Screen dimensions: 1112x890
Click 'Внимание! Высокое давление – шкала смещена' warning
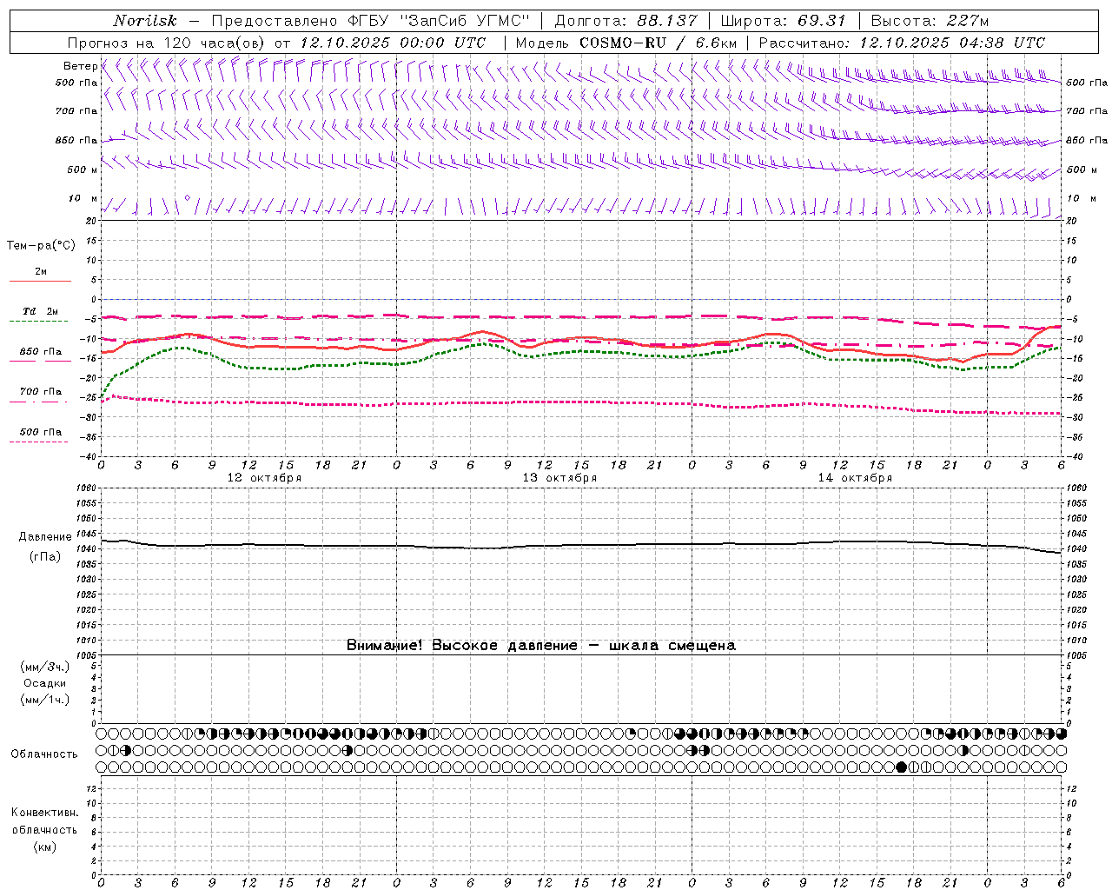pyautogui.click(x=541, y=646)
